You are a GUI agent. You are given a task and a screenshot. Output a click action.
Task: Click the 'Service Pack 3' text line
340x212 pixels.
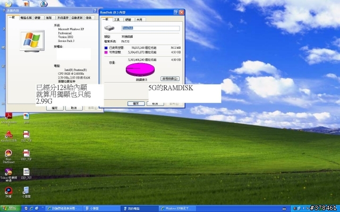click(66, 41)
